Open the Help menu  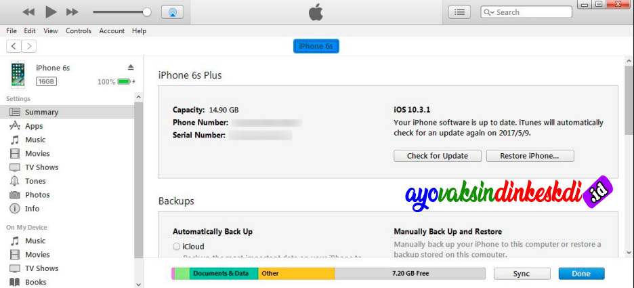point(139,30)
